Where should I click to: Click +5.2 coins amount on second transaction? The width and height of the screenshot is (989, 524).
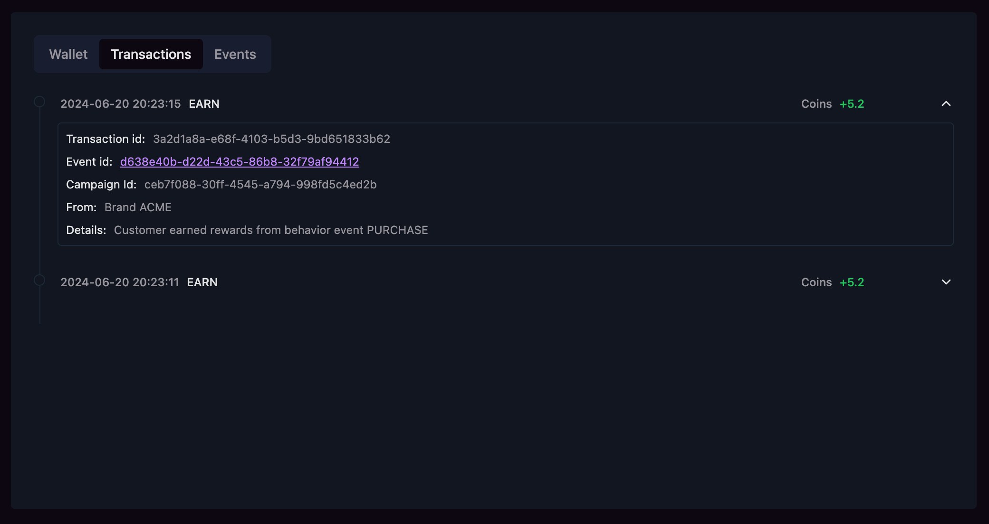[852, 282]
